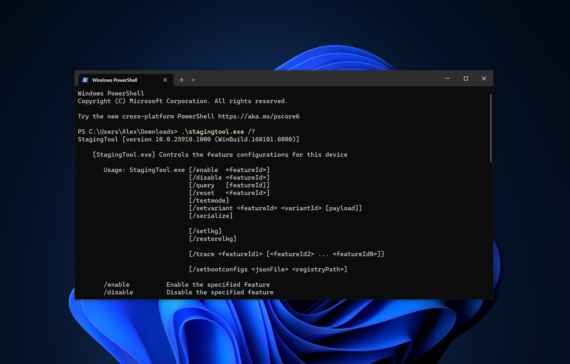Click the 'Copyright (C) Microsoft Corporation' line
The image size is (570, 364).
coord(183,101)
